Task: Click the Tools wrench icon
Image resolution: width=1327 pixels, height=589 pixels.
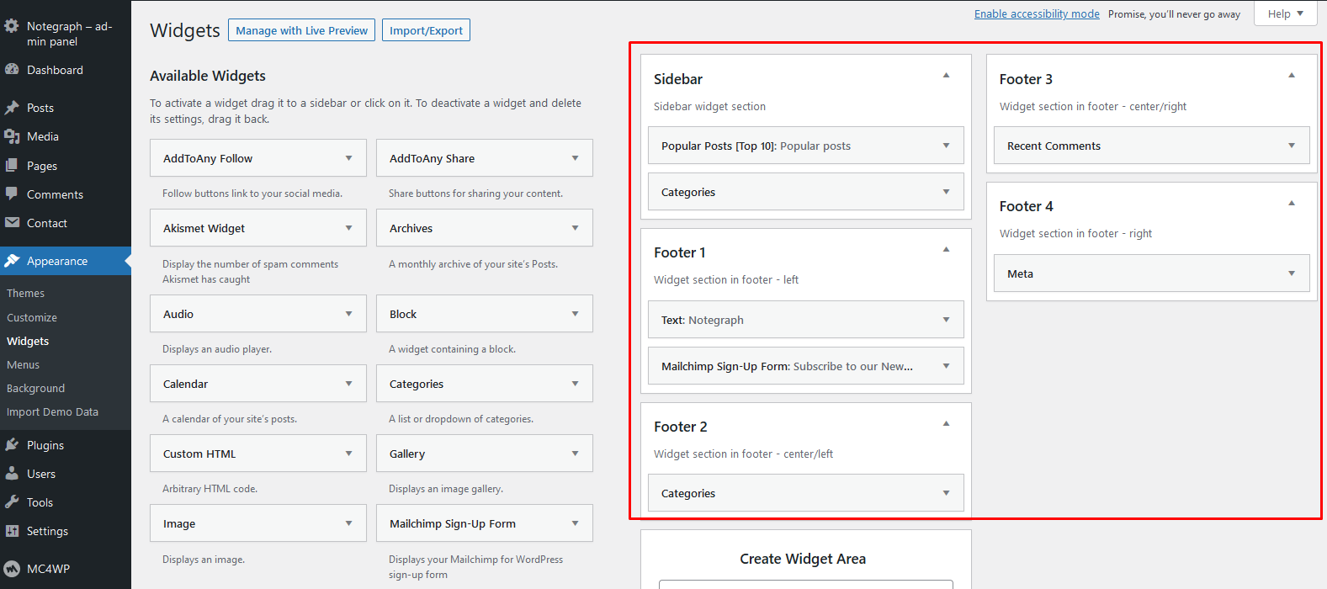Action: [12, 502]
